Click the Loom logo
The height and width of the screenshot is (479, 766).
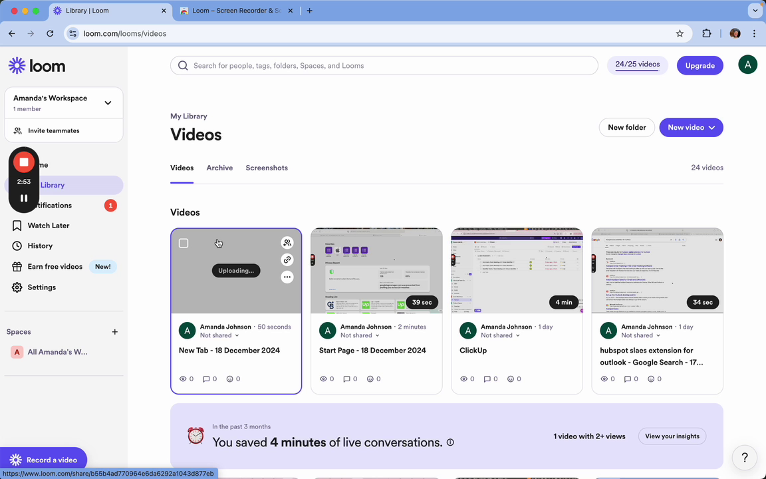[37, 65]
